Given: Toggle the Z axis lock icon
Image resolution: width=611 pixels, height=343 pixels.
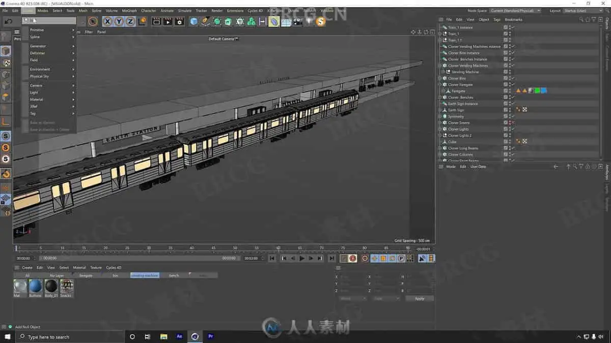Looking at the screenshot, I should [130, 21].
